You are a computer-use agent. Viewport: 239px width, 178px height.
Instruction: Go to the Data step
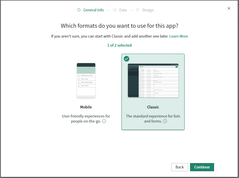pyautogui.click(x=120, y=10)
